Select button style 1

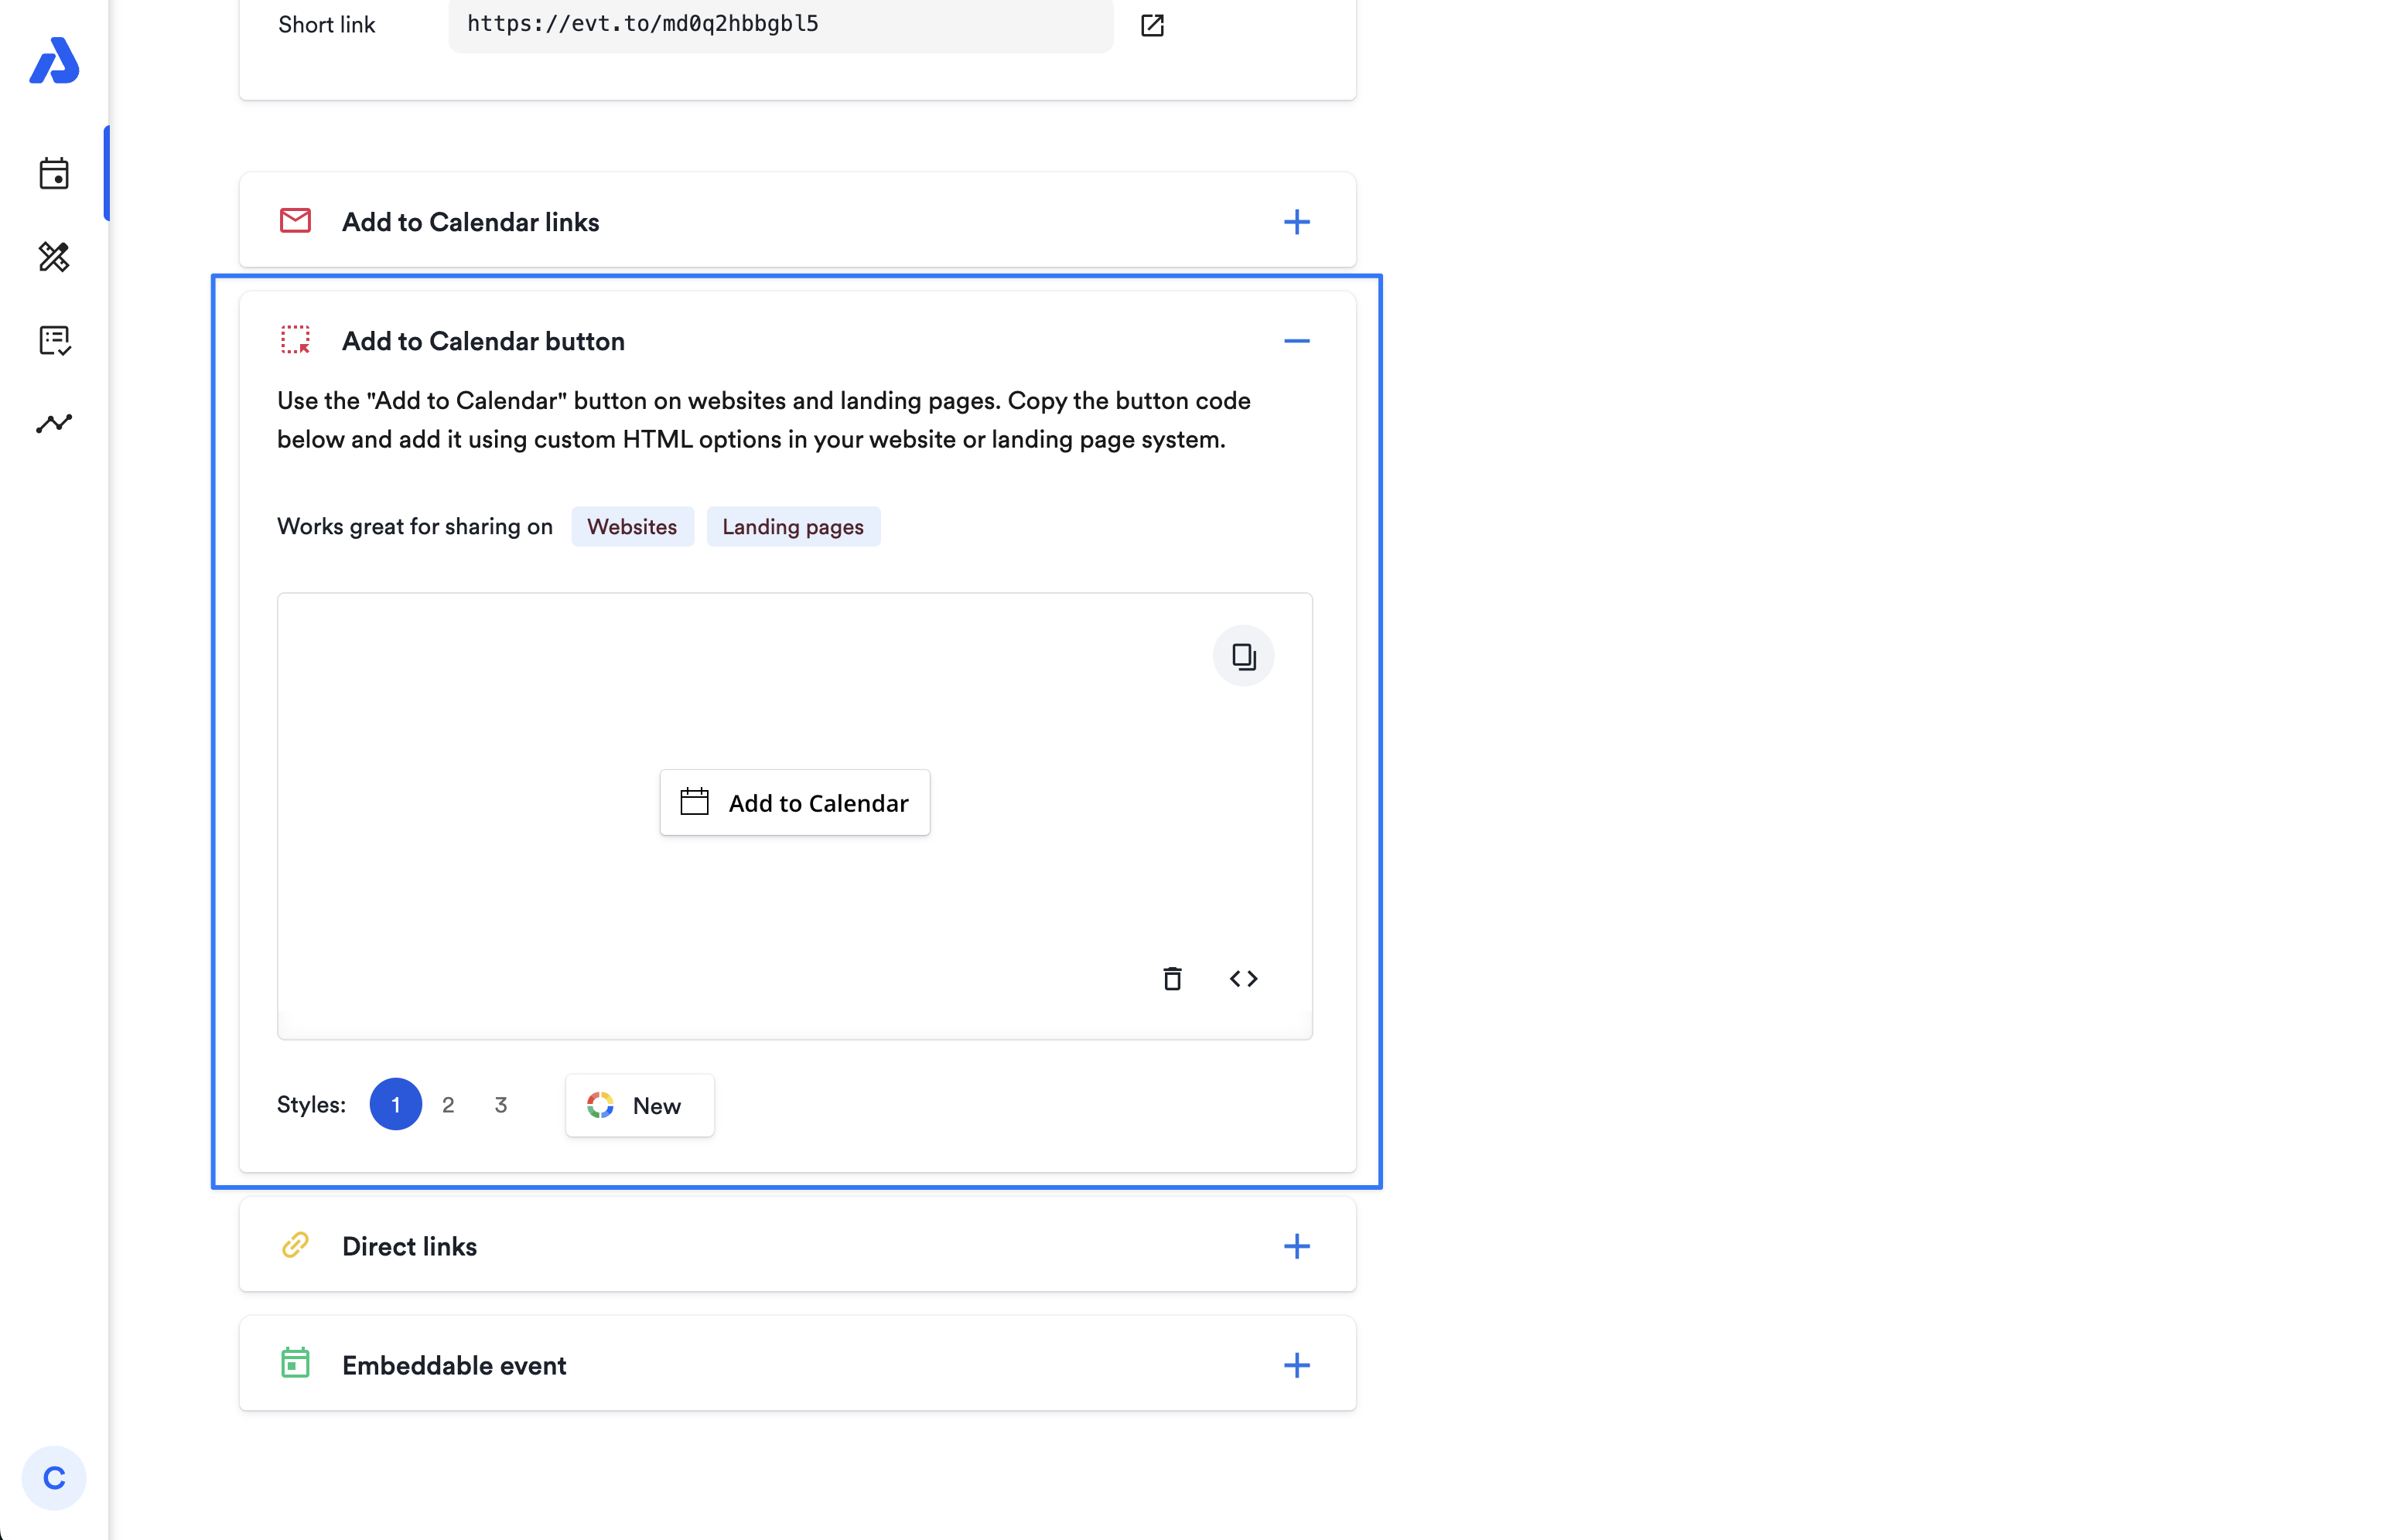[395, 1104]
